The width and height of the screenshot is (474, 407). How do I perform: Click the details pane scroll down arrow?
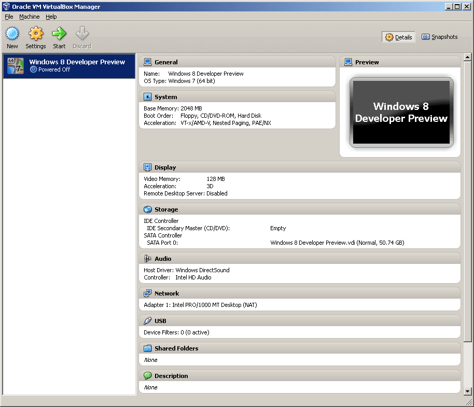(467, 391)
